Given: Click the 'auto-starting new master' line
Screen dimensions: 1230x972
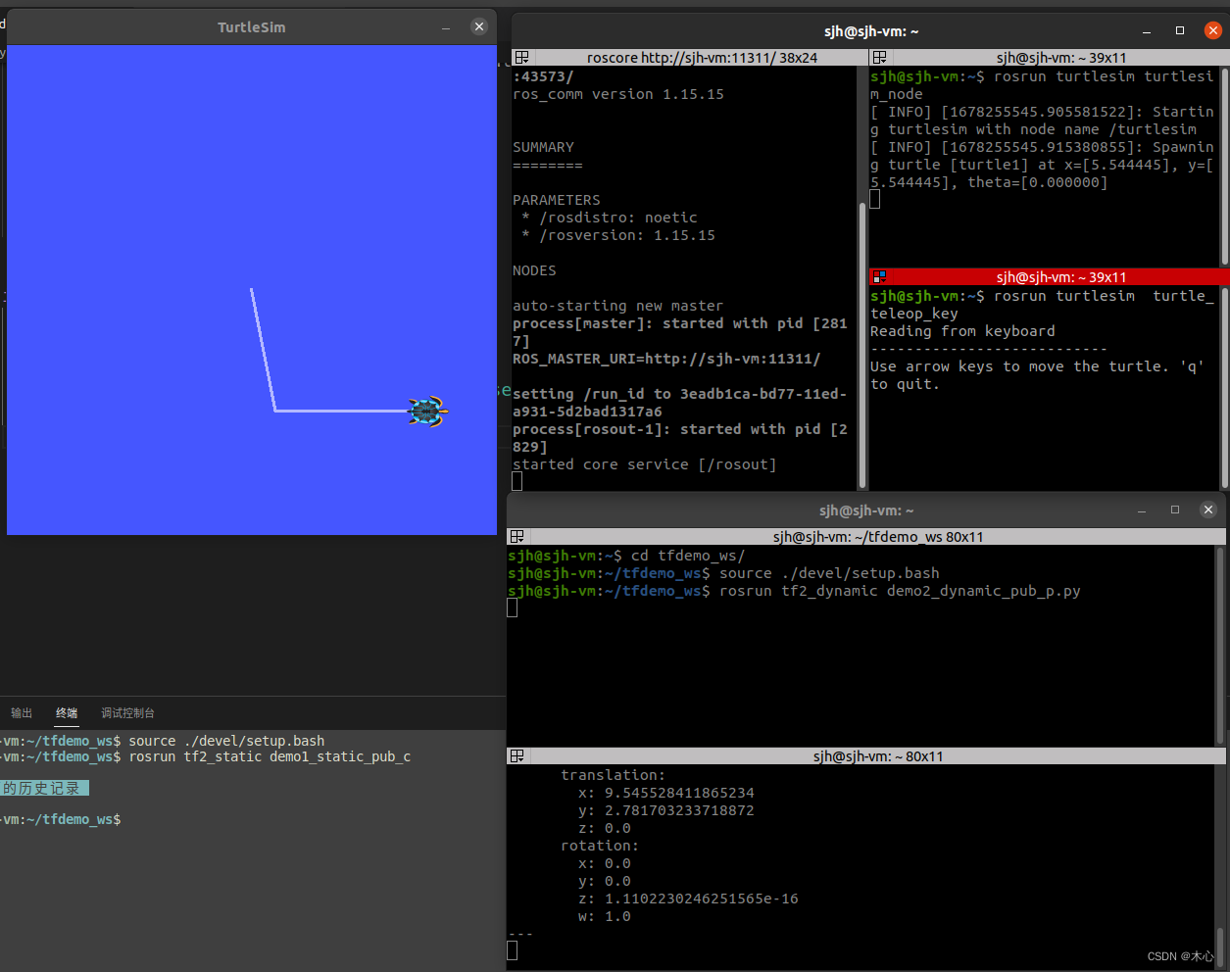Looking at the screenshot, I should tap(618, 306).
